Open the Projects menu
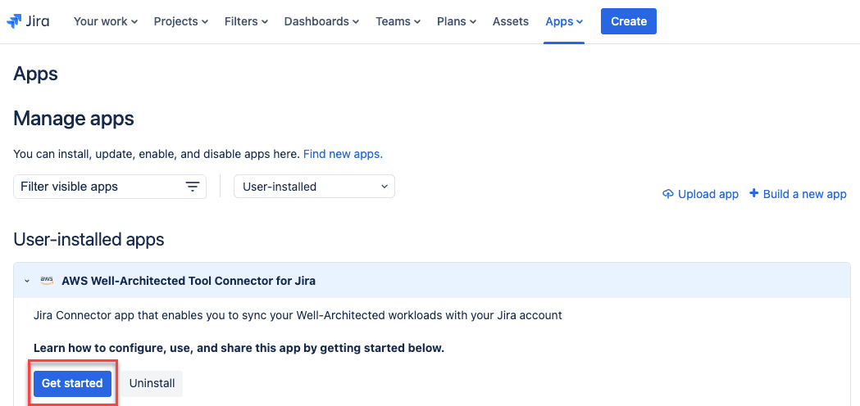The height and width of the screenshot is (406, 860). point(181,21)
